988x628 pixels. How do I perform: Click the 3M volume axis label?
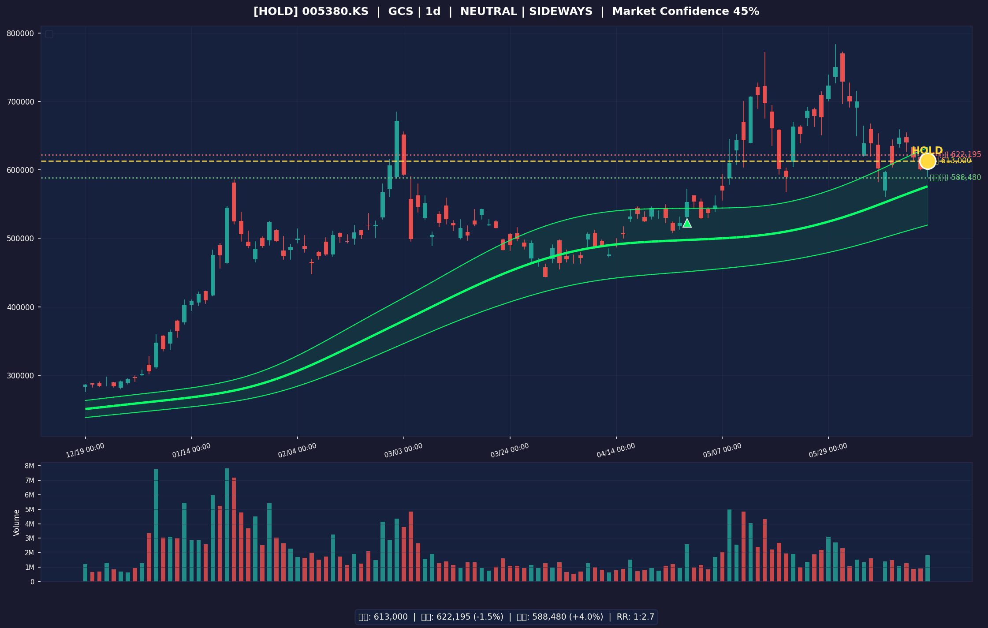(30, 538)
